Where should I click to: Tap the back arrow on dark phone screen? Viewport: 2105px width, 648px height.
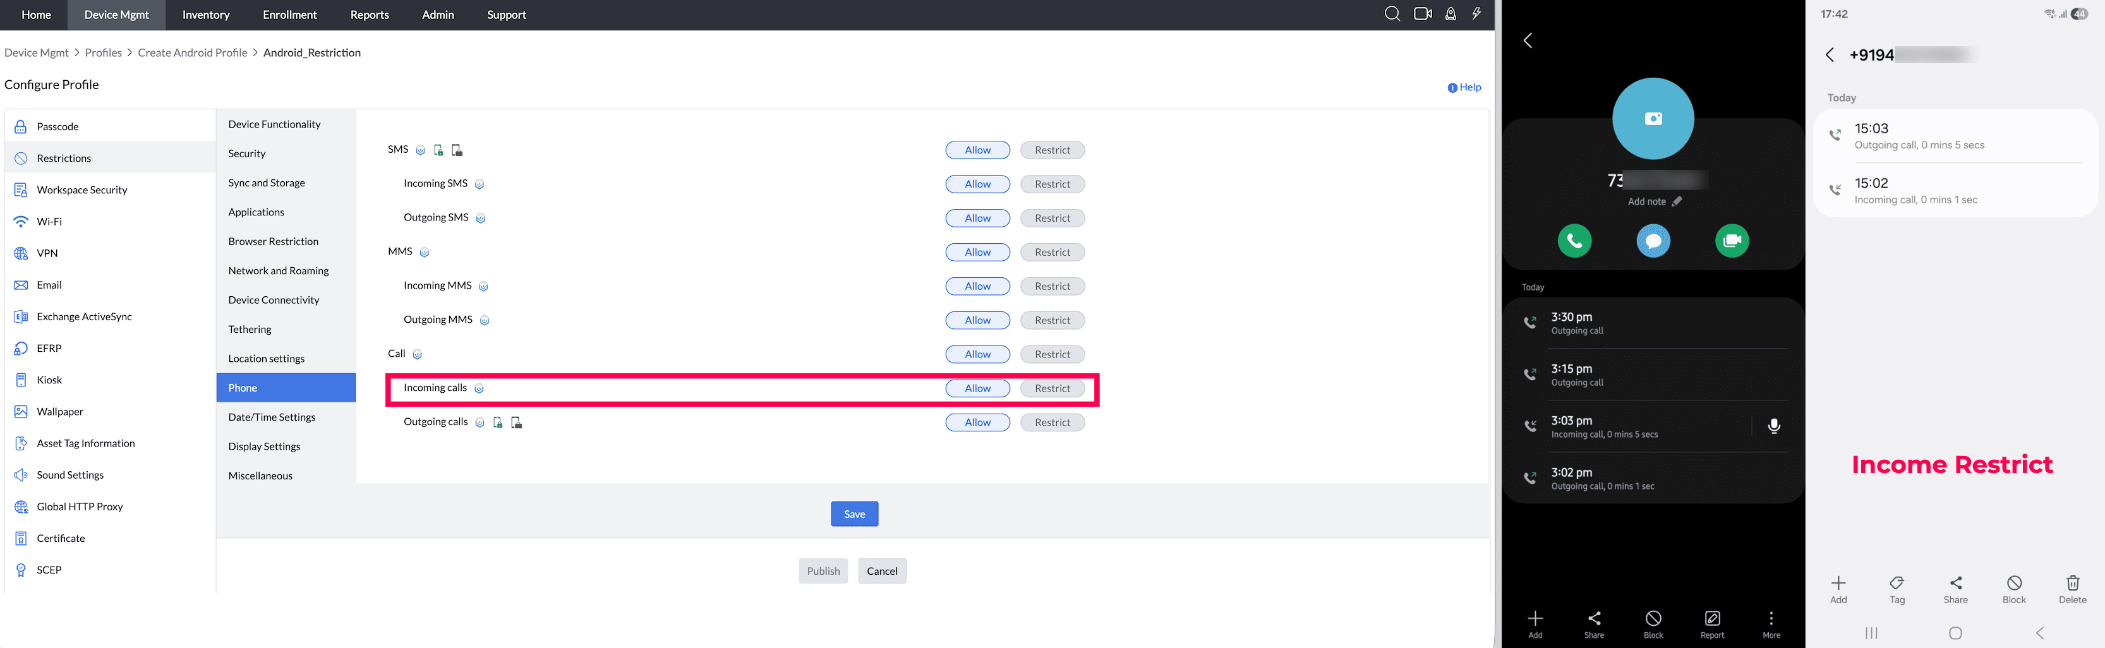point(1528,41)
